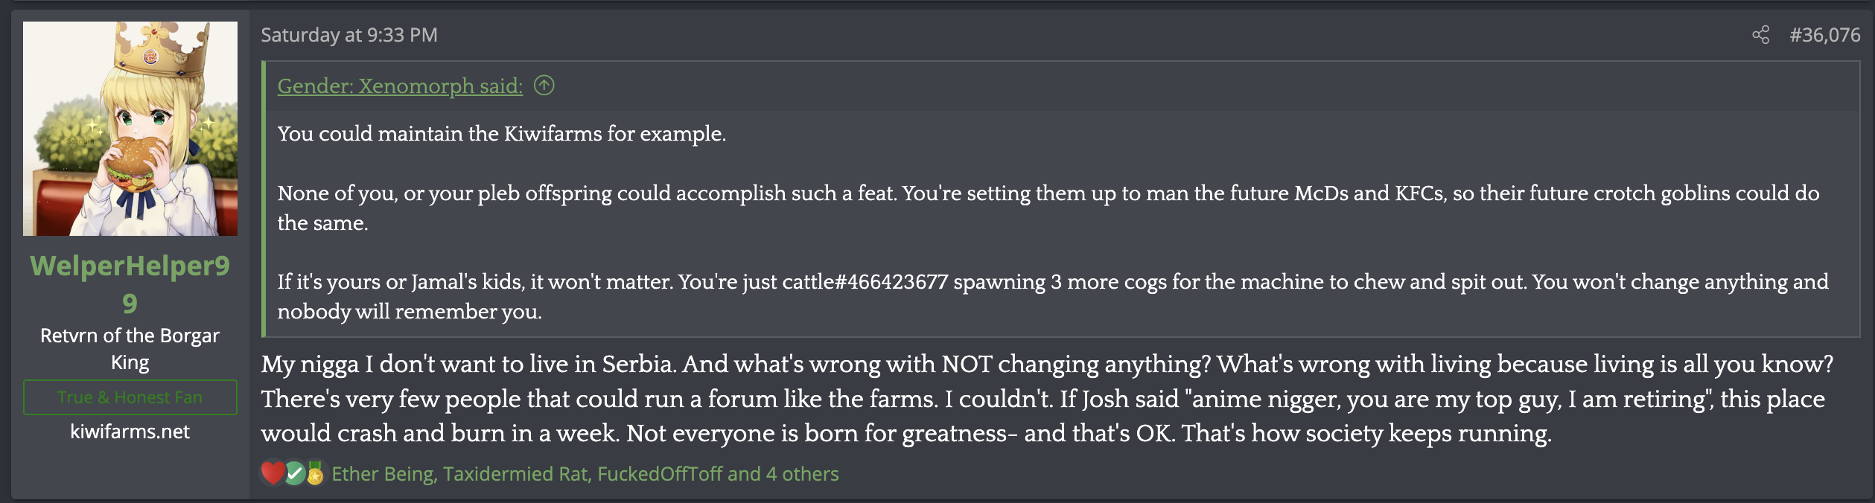Open the WelperHelper99 avatar image

130,129
